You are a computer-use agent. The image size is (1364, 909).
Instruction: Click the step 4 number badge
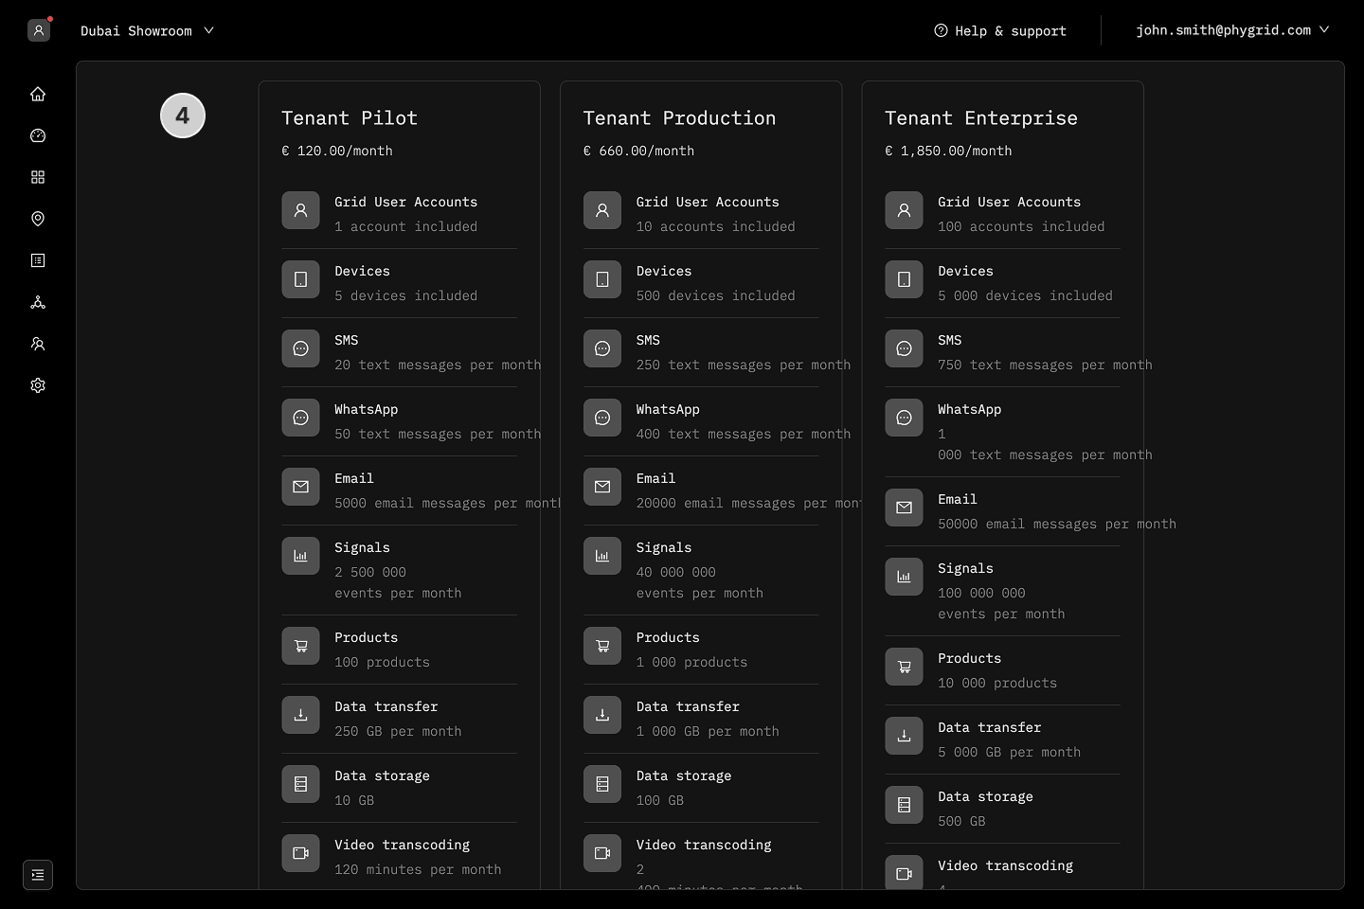(183, 116)
